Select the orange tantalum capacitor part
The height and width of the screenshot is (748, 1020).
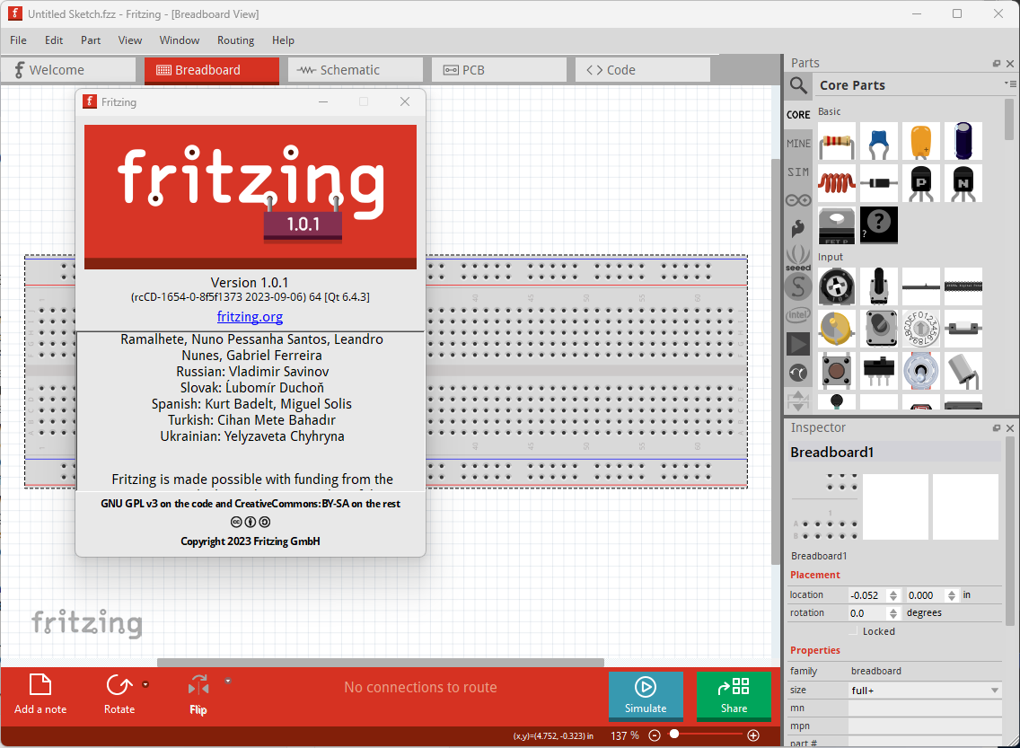pyautogui.click(x=921, y=141)
